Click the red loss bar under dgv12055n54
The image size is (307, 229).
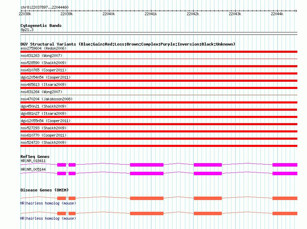click(x=159, y=124)
